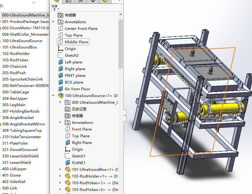
Task: Select file 100-UltraSoundSource in file list
Action: pos(22,41)
